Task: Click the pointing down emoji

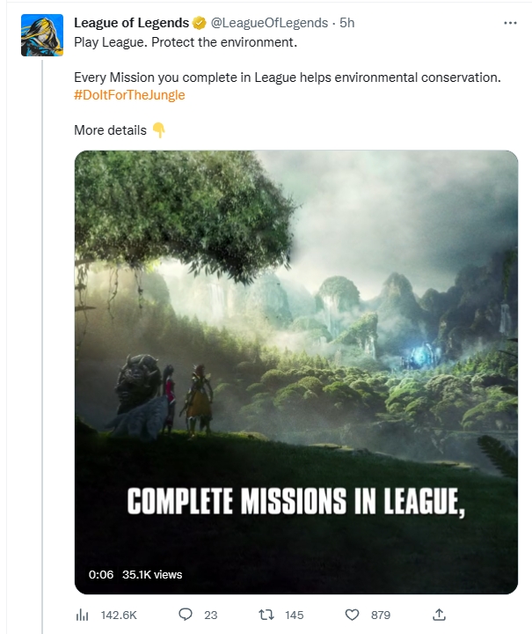Action: pyautogui.click(x=158, y=130)
